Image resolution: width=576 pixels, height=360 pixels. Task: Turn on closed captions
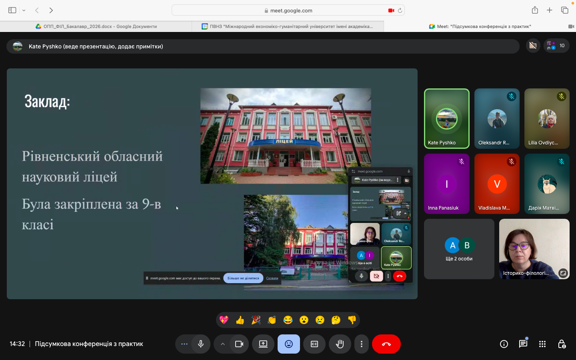(x=314, y=344)
